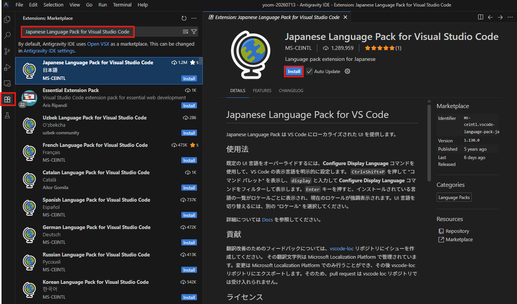Image resolution: width=517 pixels, height=304 pixels.
Task: Select the French Language Pack list title
Action: click(95, 145)
